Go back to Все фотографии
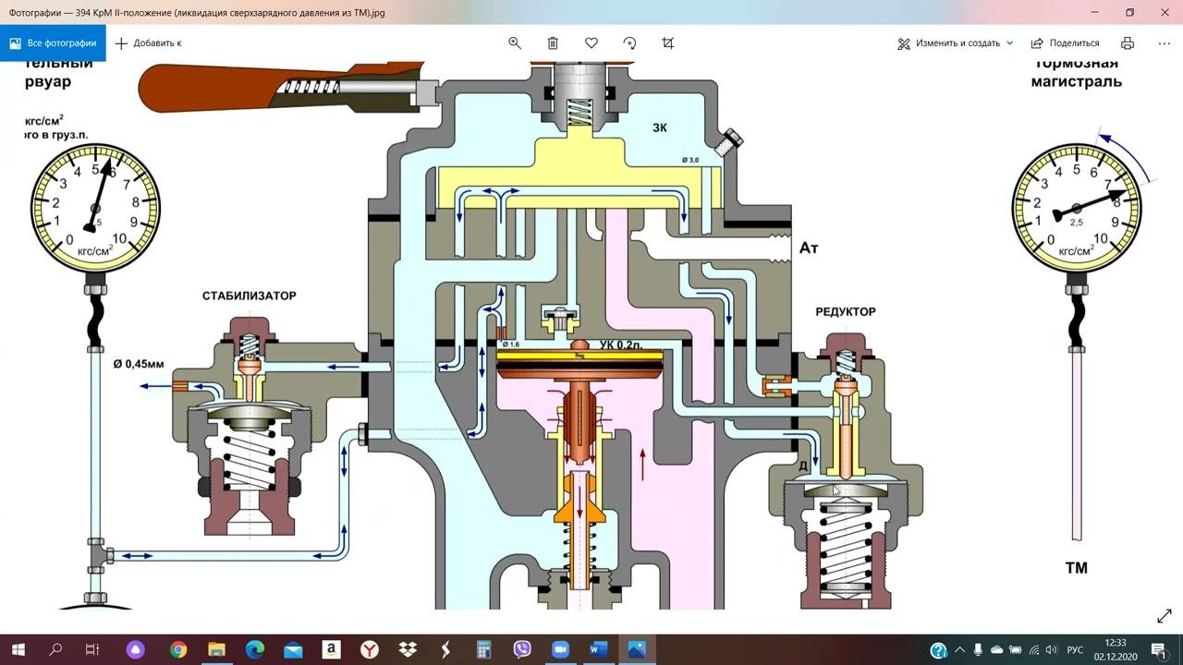Image resolution: width=1183 pixels, height=665 pixels. (53, 43)
